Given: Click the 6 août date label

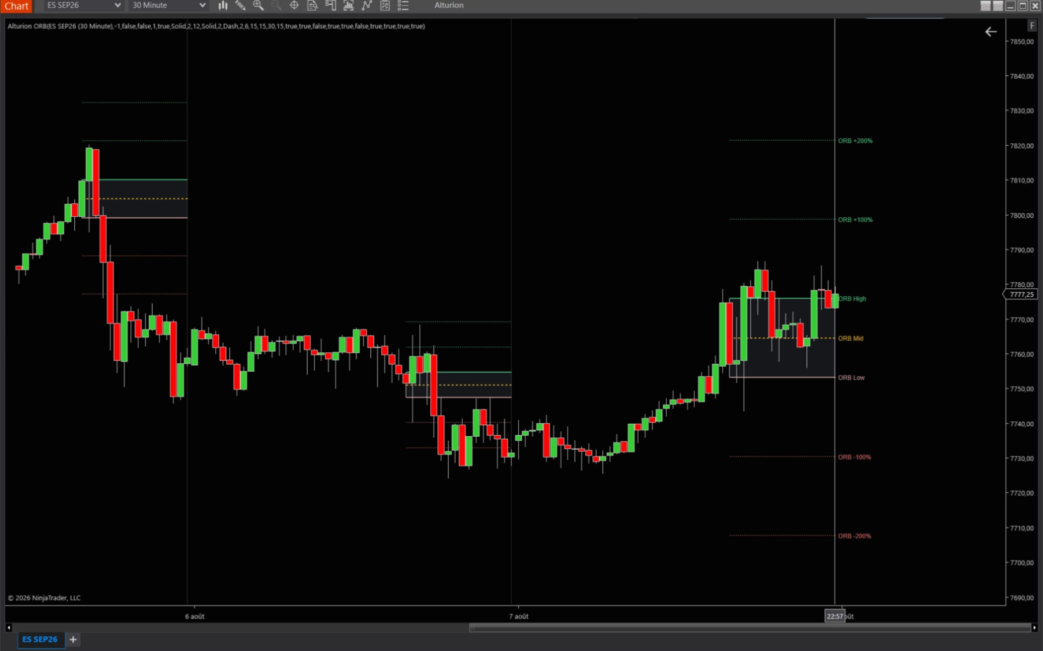Looking at the screenshot, I should (x=194, y=616).
